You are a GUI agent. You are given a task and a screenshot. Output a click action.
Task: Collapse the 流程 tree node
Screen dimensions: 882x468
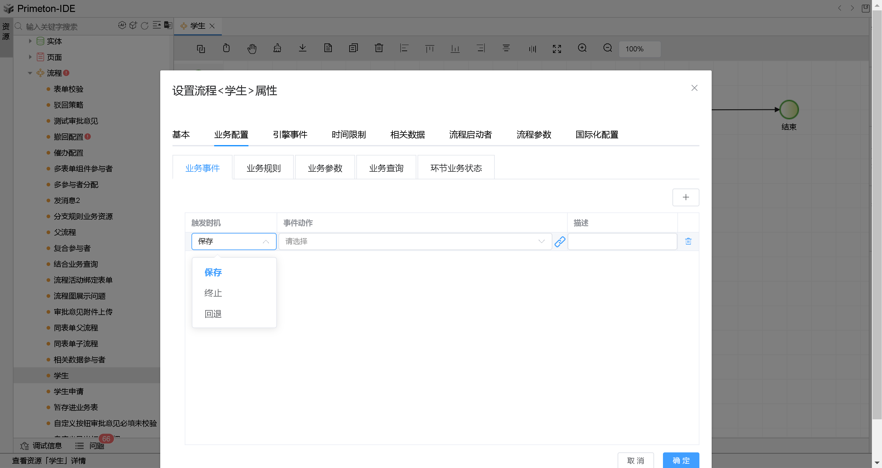pos(30,73)
